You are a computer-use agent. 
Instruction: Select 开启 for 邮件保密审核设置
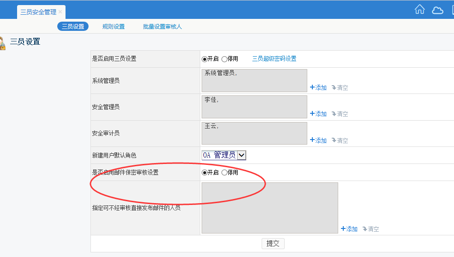(x=204, y=173)
